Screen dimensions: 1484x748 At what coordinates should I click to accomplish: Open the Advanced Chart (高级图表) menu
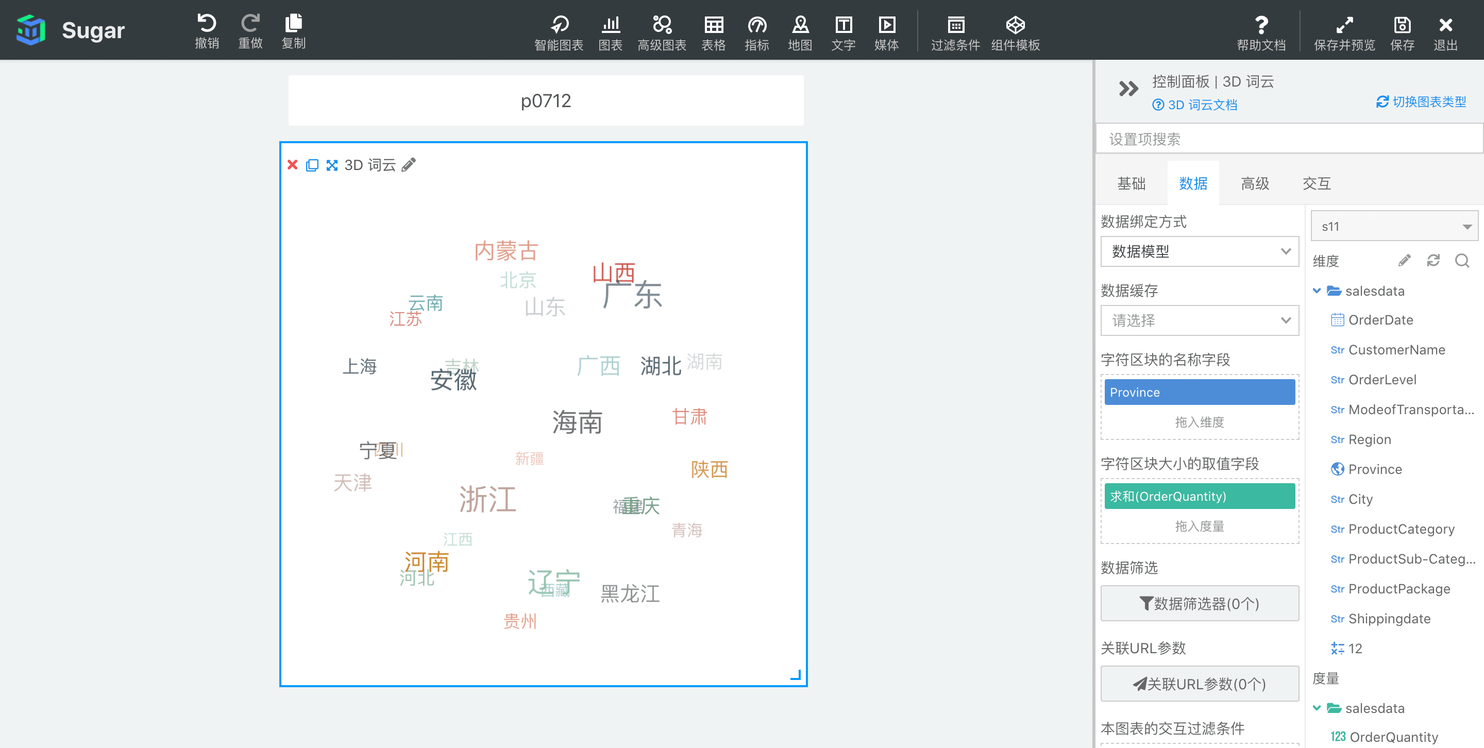pyautogui.click(x=662, y=32)
